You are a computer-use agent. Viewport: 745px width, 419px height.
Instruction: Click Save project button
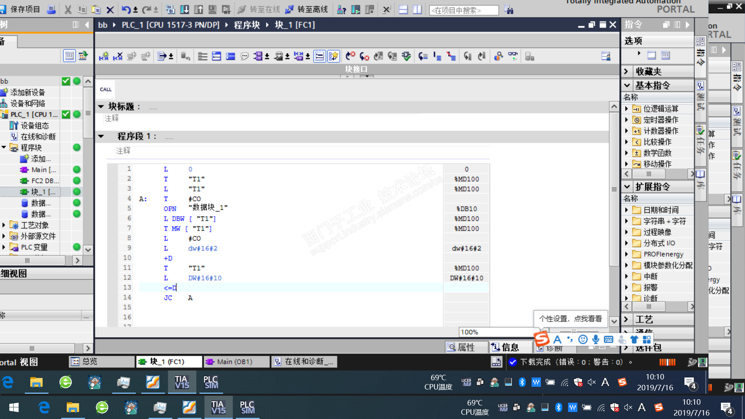(20, 9)
